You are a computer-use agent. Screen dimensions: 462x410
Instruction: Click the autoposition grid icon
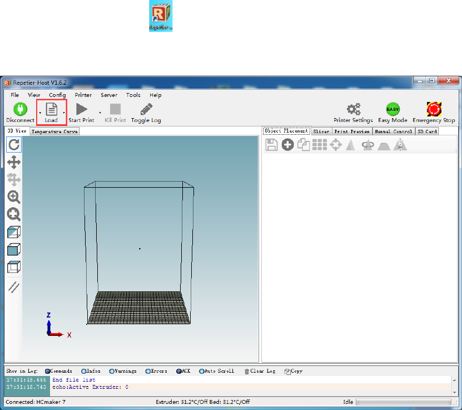pos(320,145)
